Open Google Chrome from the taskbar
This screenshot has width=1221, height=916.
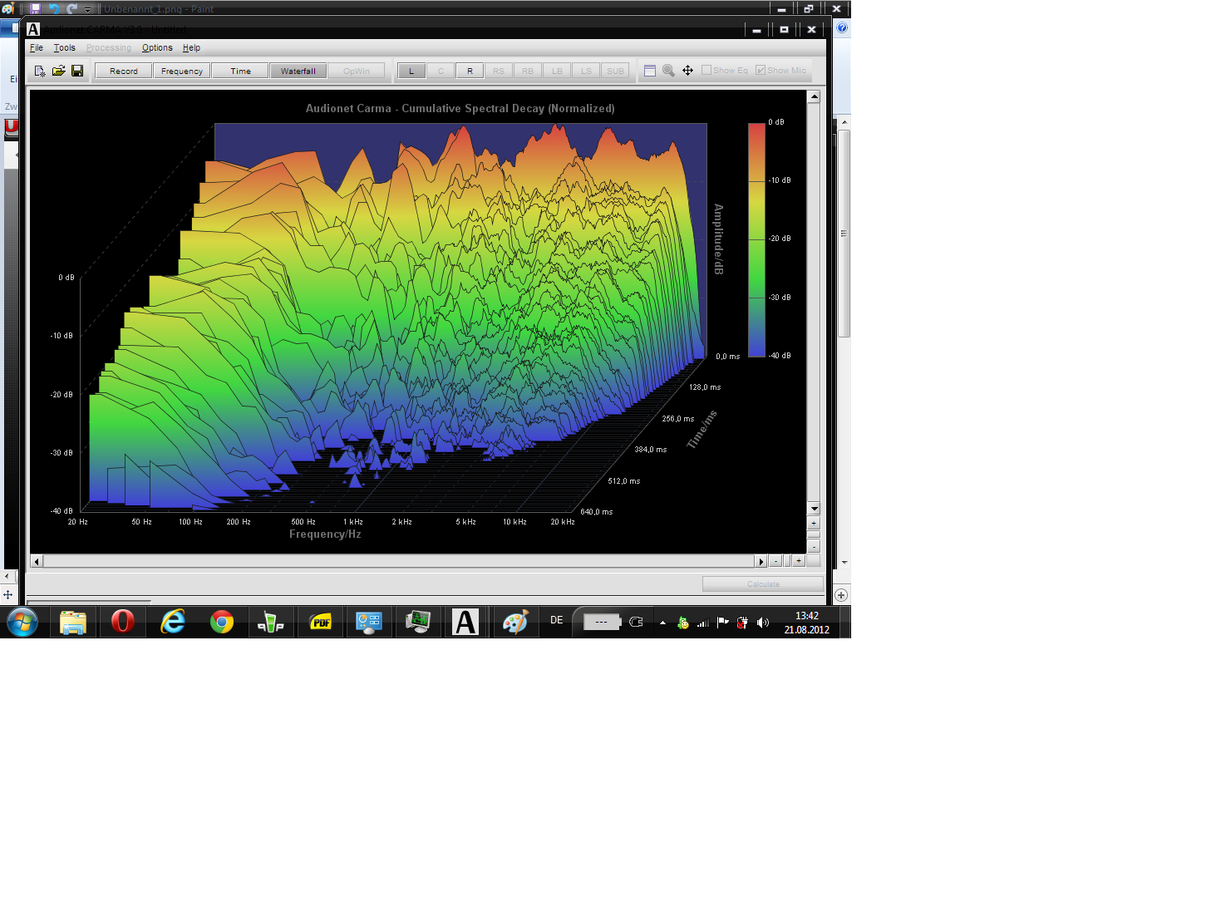(x=222, y=622)
